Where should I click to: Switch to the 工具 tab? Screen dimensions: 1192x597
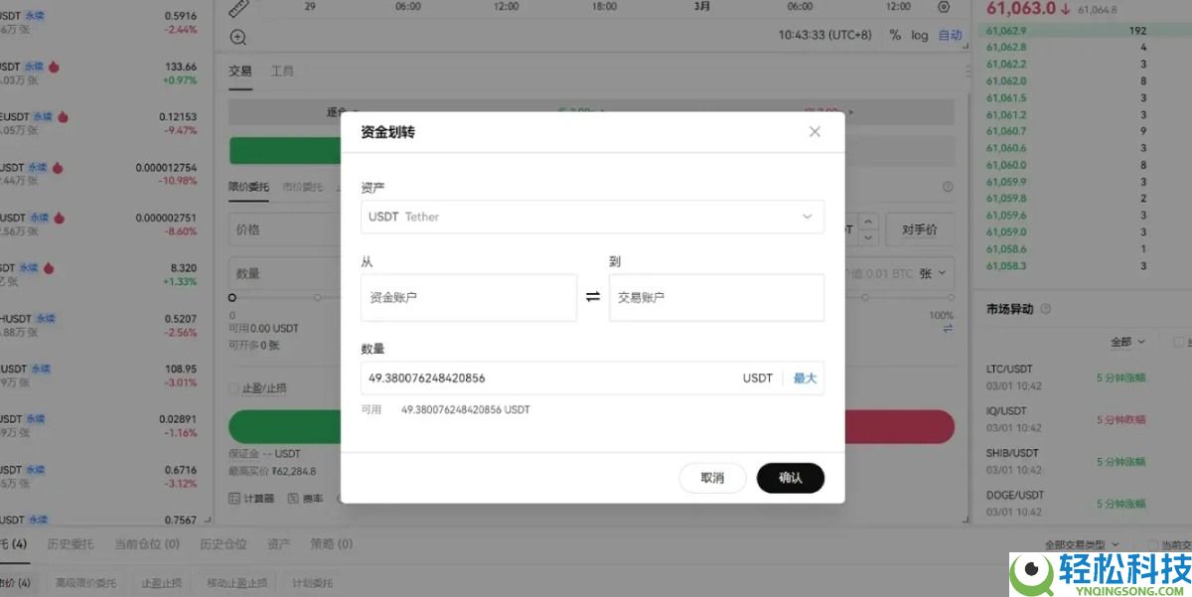282,72
